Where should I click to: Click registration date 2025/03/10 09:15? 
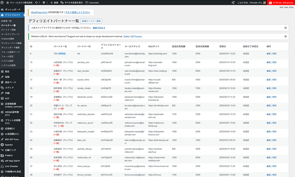(227, 140)
